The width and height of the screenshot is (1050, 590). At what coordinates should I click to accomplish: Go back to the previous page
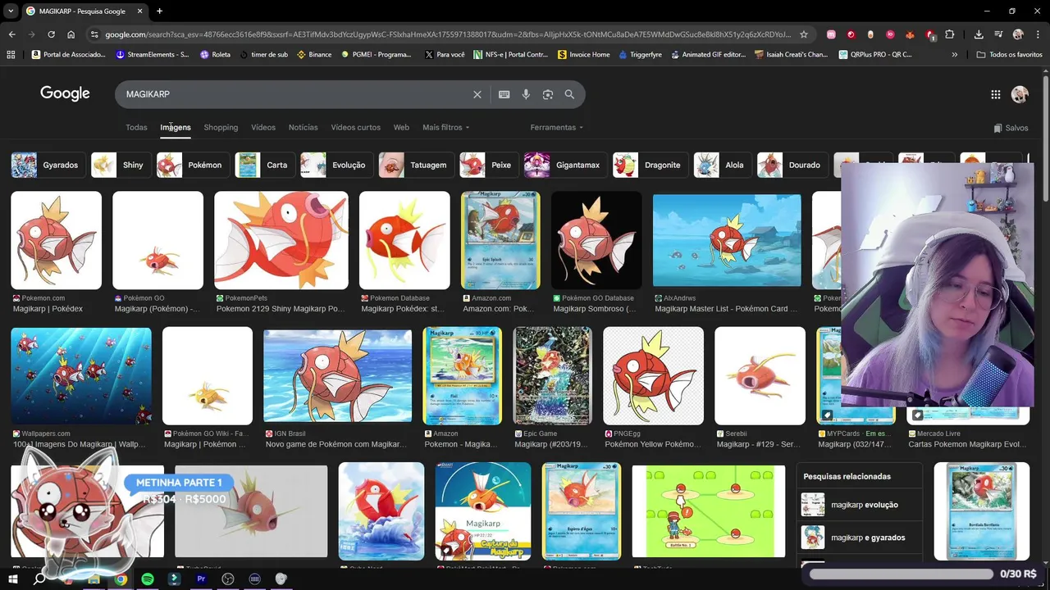click(11, 34)
